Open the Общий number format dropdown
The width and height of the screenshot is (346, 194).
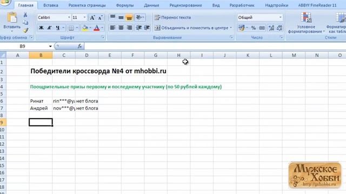(x=280, y=17)
